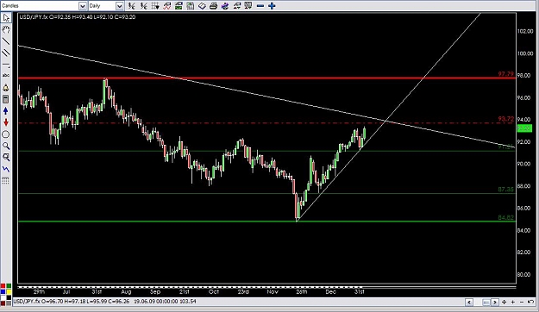Pick the dark red color swatch

[x=3, y=303]
